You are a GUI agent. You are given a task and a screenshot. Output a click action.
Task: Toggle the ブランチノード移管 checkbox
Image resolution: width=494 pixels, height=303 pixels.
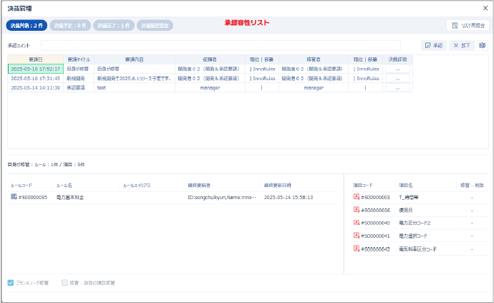pyautogui.click(x=11, y=283)
